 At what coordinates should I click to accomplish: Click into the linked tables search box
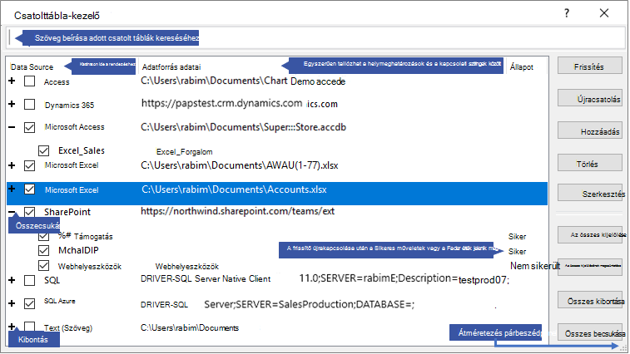(315, 37)
